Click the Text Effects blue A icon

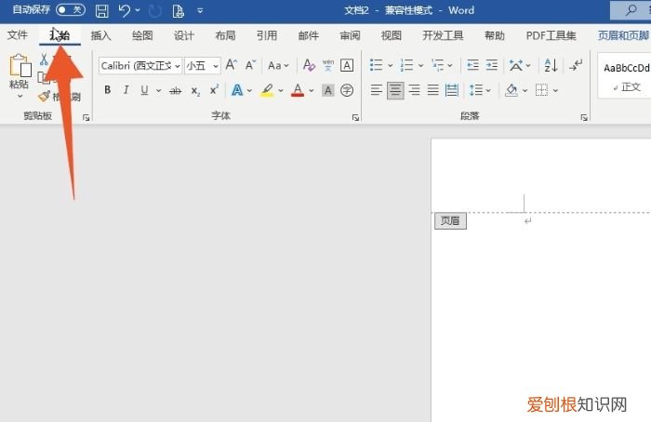point(237,89)
